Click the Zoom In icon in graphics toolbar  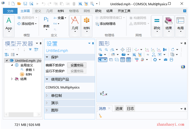tap(101, 50)
